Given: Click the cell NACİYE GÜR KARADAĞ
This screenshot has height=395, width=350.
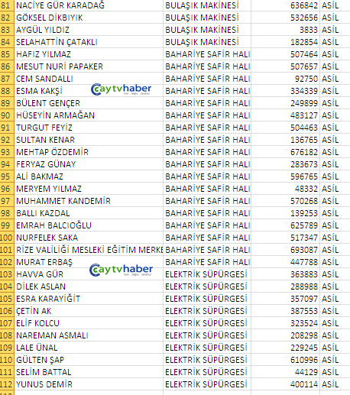Looking at the screenshot, I should (x=89, y=5).
